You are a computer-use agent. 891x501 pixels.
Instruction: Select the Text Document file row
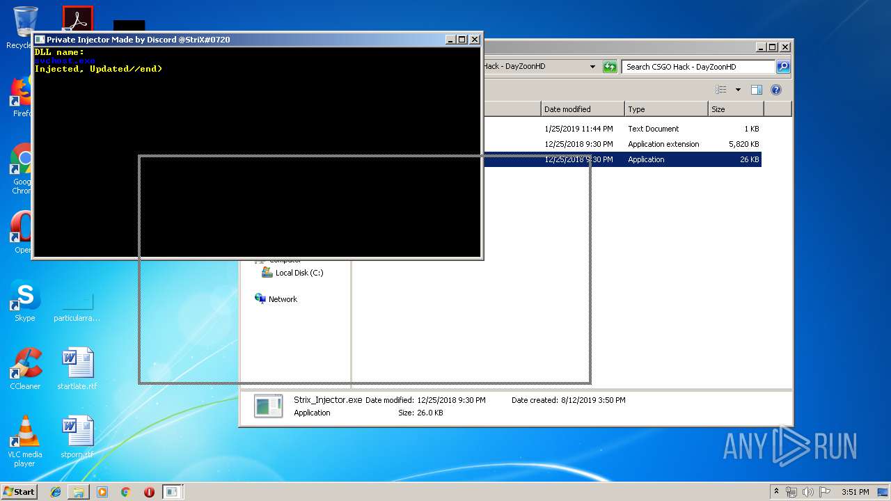622,129
